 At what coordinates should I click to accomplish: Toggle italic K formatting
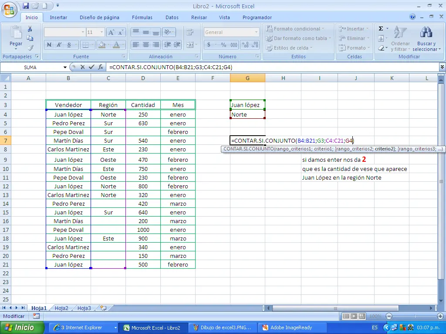[x=59, y=44]
